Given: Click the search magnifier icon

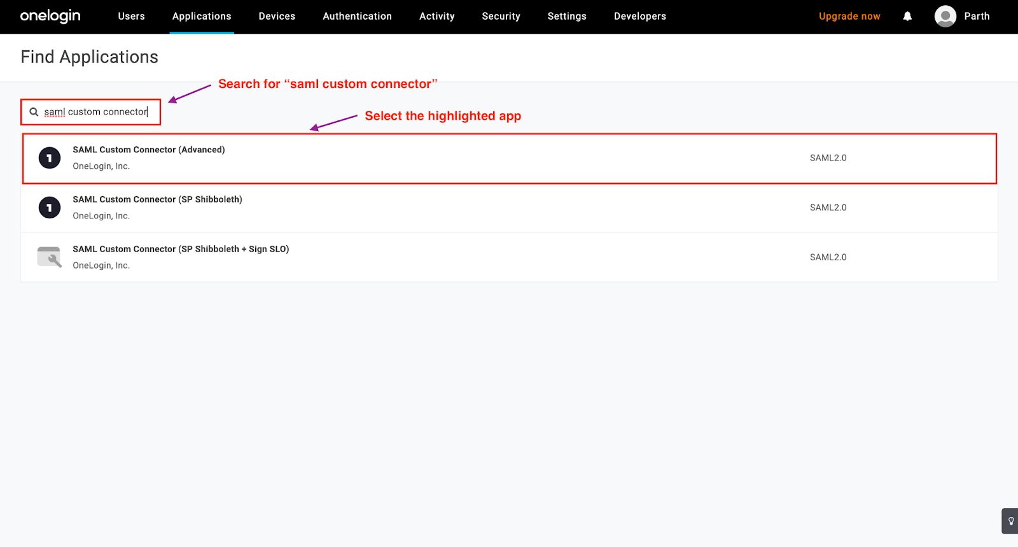Looking at the screenshot, I should pos(34,112).
